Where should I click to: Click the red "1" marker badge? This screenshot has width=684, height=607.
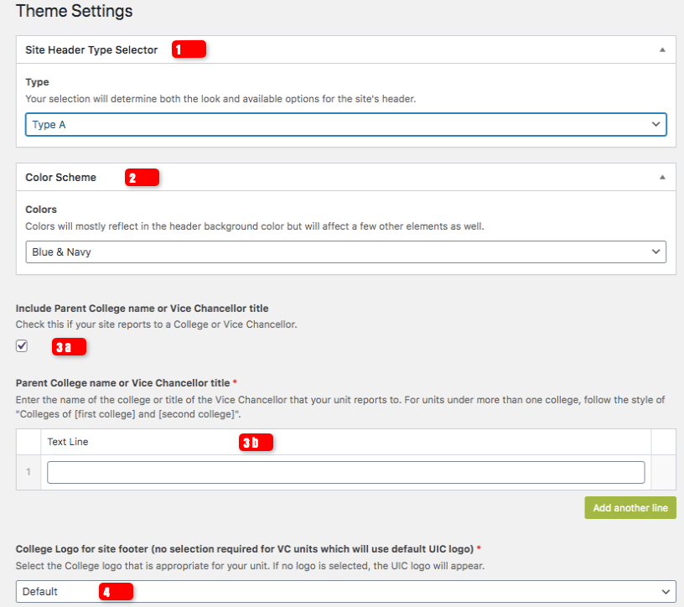(189, 49)
